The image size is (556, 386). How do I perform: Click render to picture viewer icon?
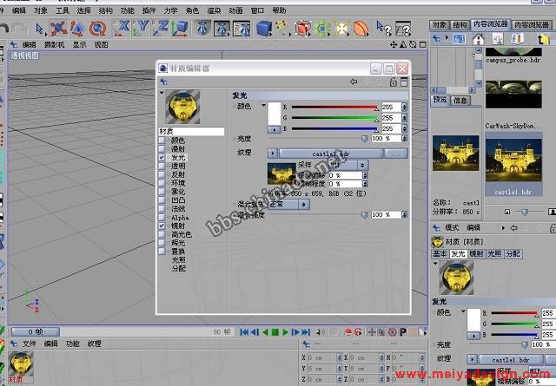(222, 29)
